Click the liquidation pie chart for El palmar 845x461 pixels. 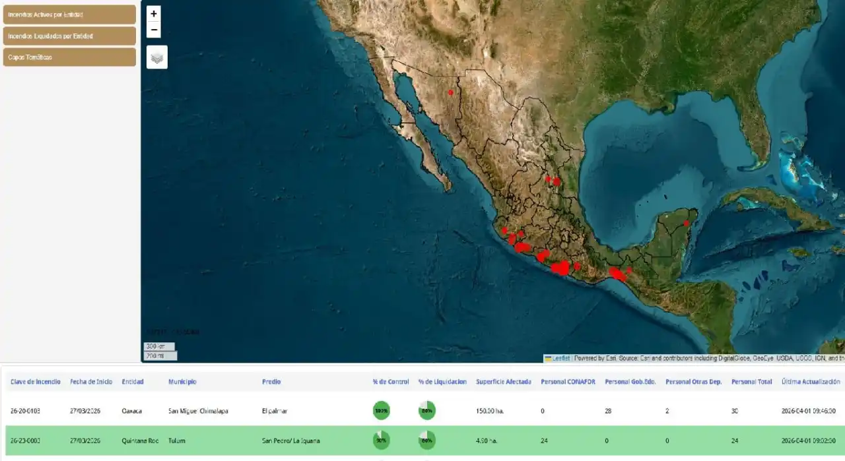tap(427, 410)
